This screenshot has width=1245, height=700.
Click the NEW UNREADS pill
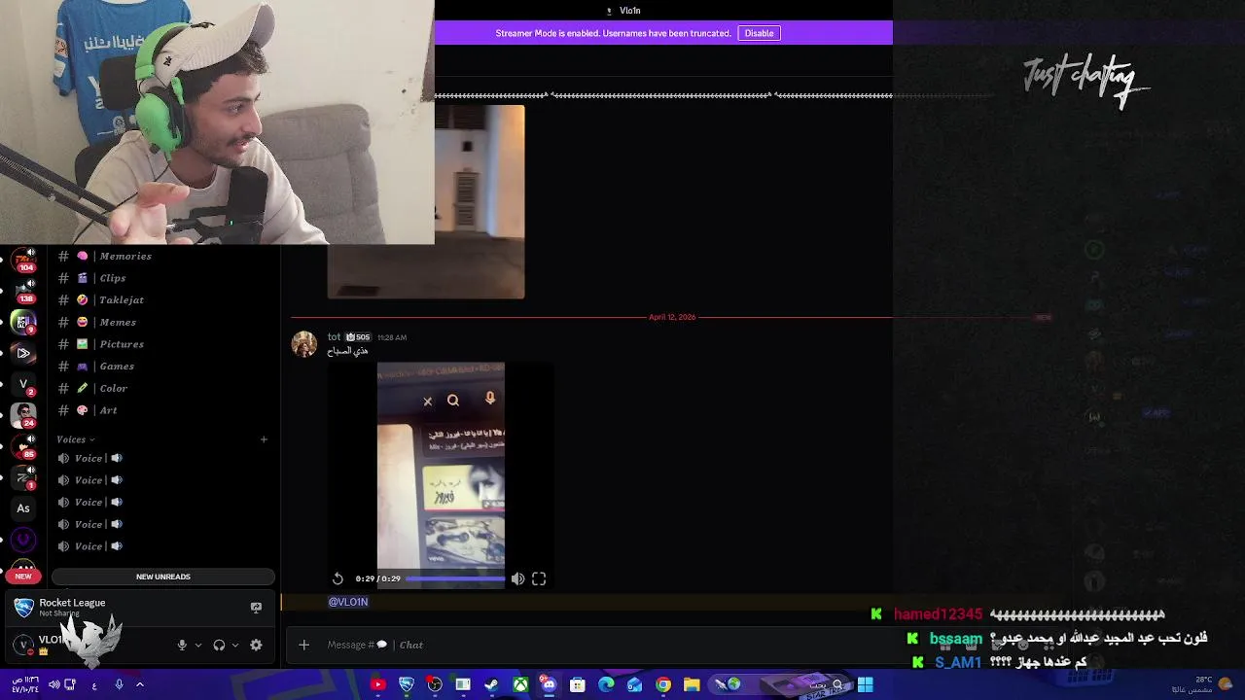click(162, 577)
